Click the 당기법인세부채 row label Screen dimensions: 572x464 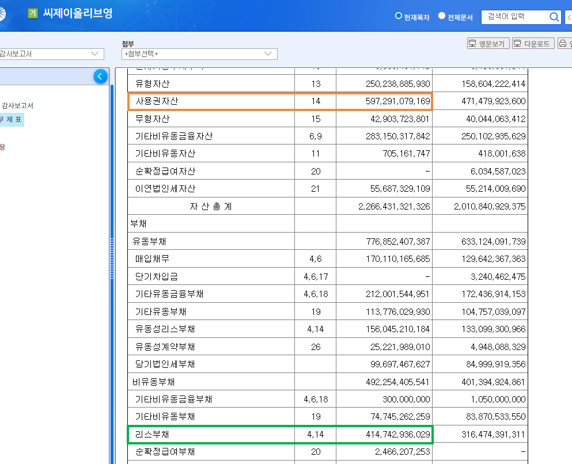tap(165, 364)
